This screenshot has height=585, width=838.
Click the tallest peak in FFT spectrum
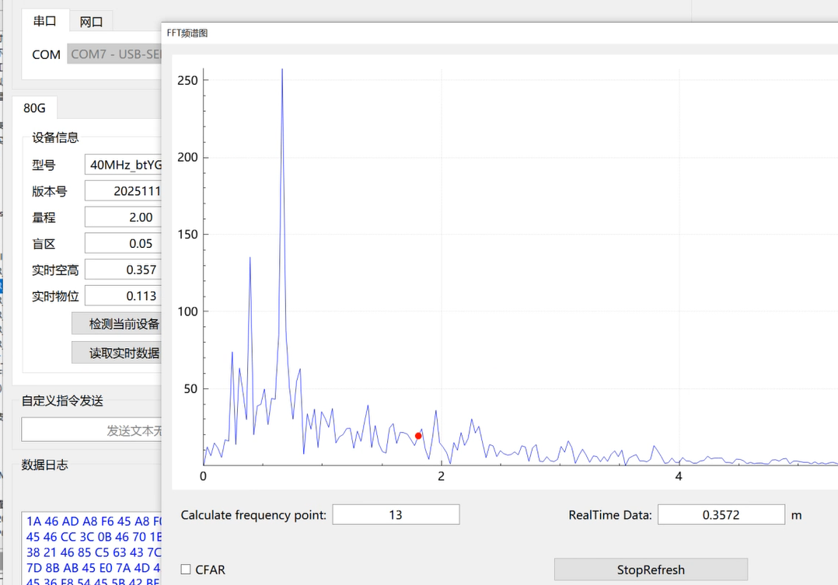282,69
